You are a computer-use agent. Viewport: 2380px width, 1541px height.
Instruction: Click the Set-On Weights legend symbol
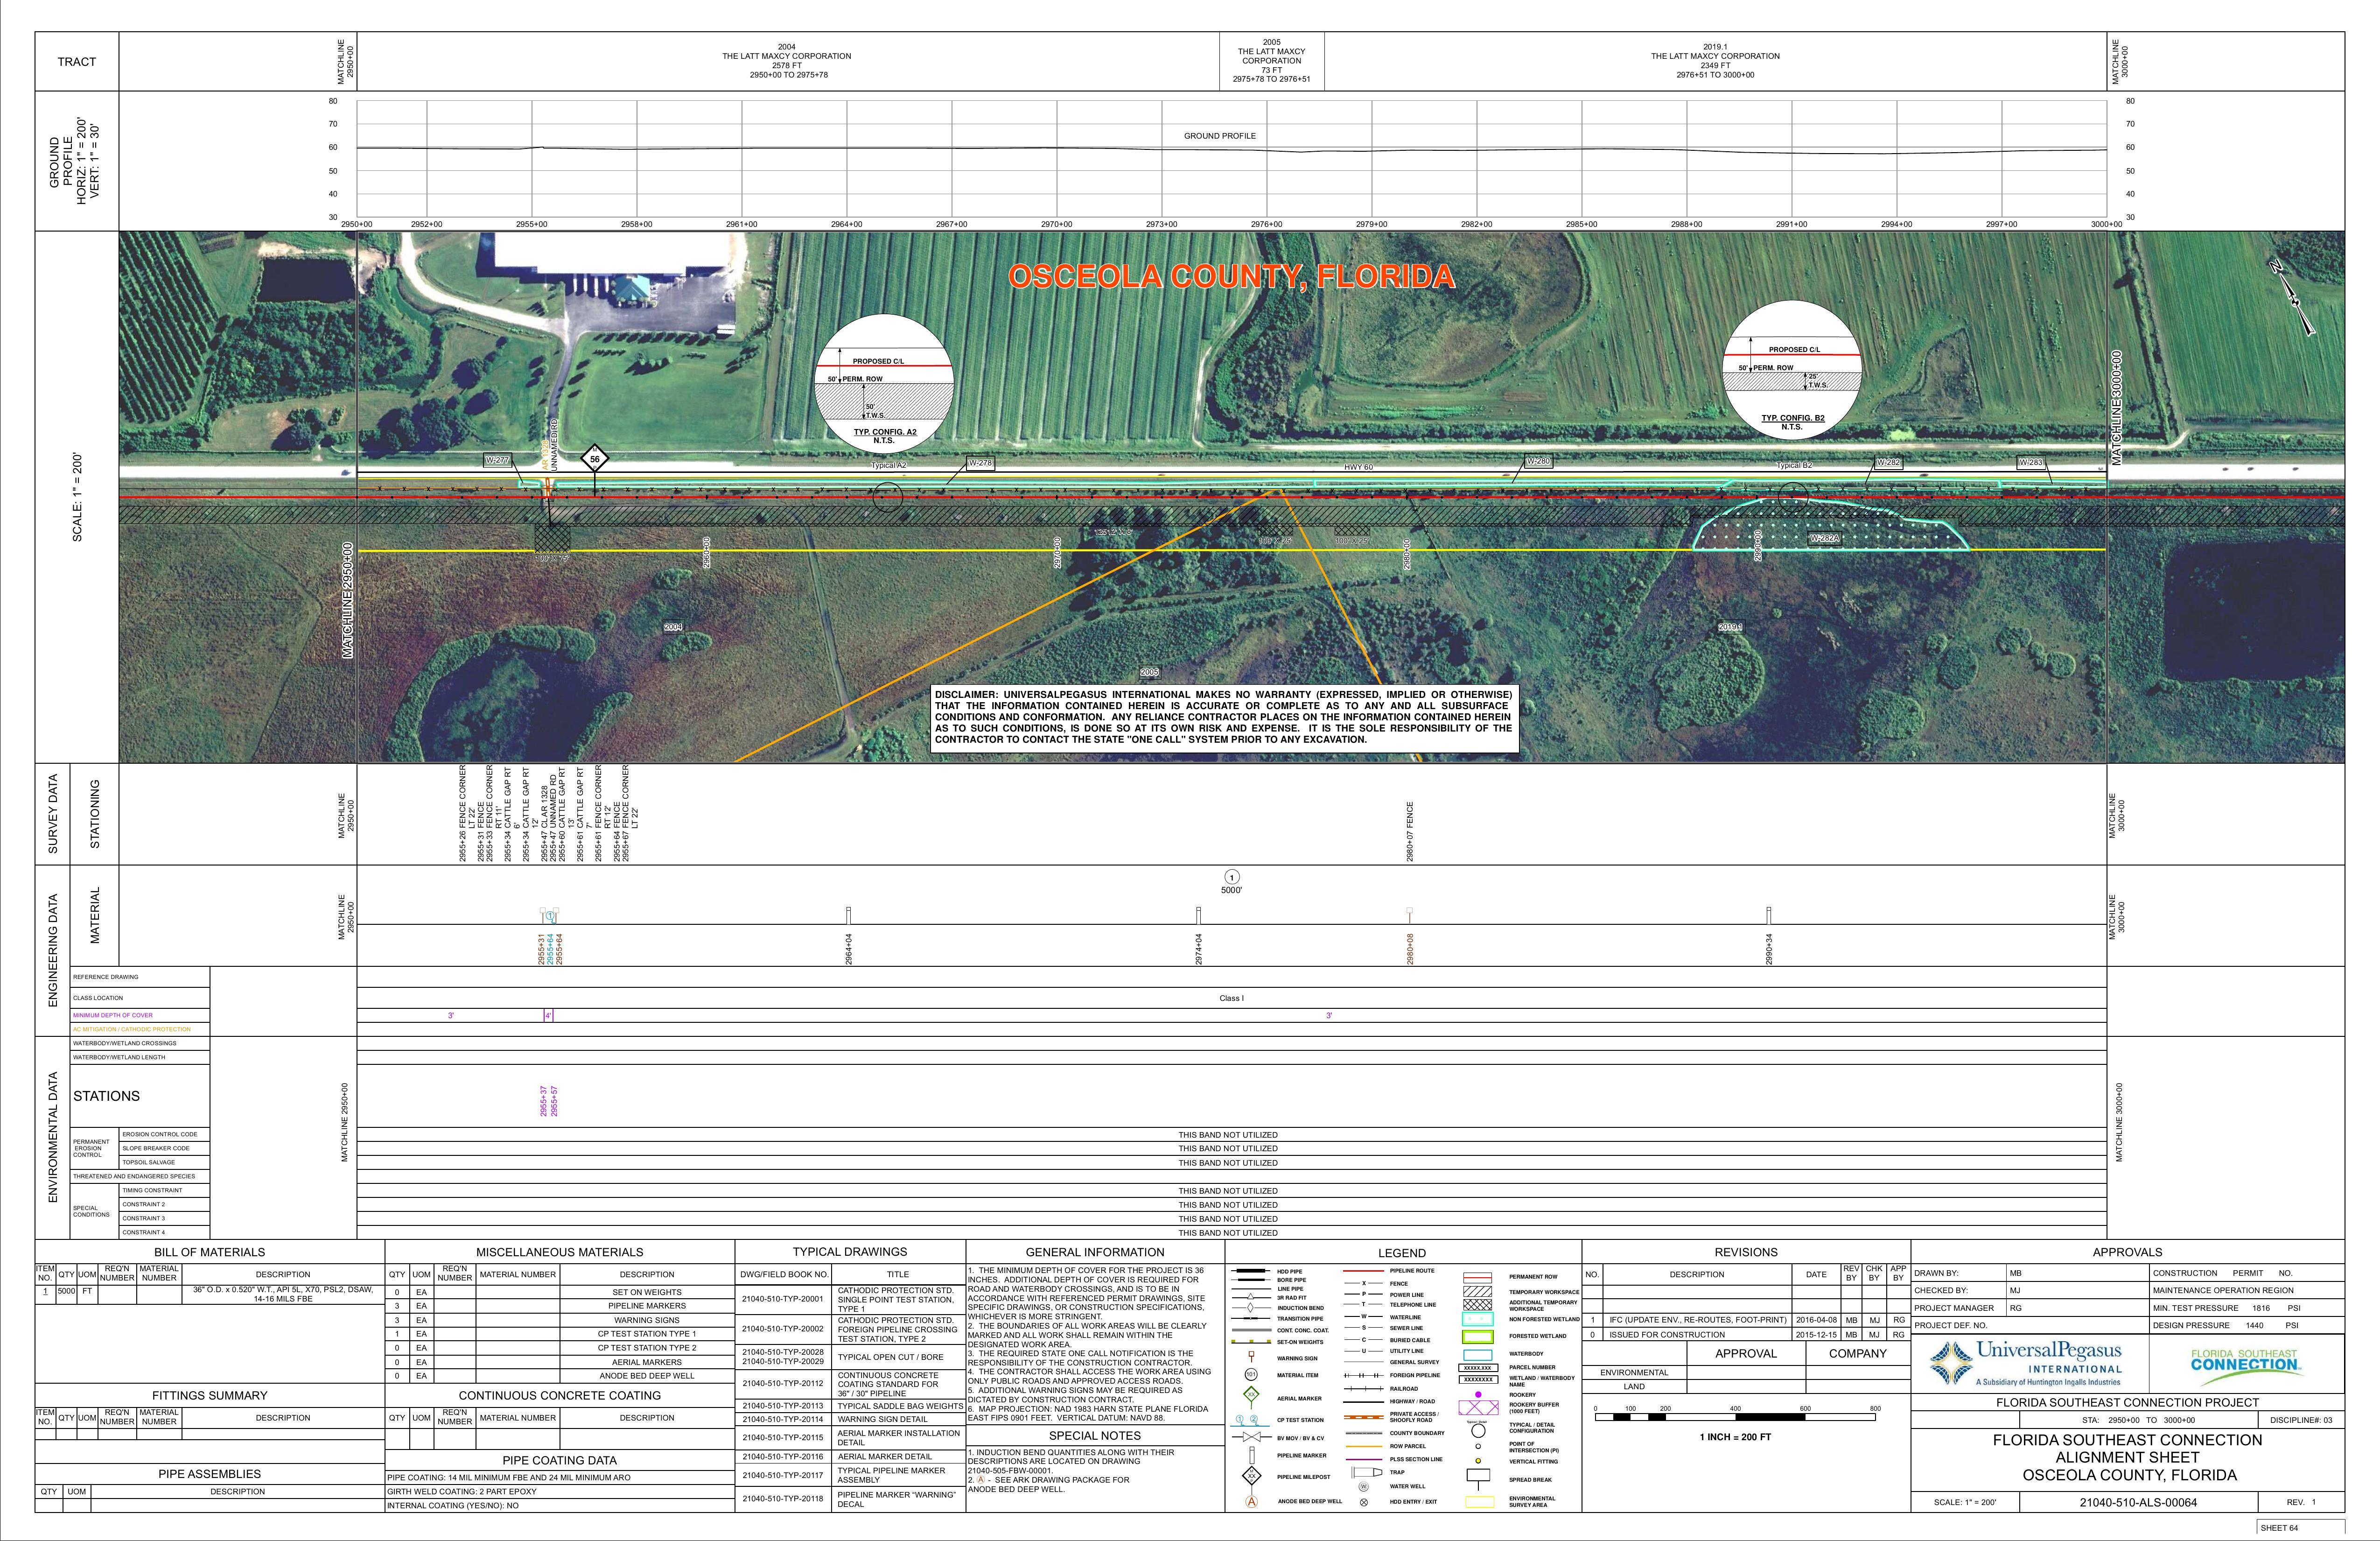(1251, 1342)
